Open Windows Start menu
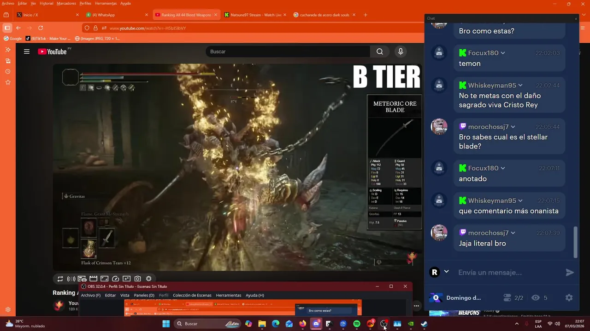The height and width of the screenshot is (331, 590). coord(166,324)
